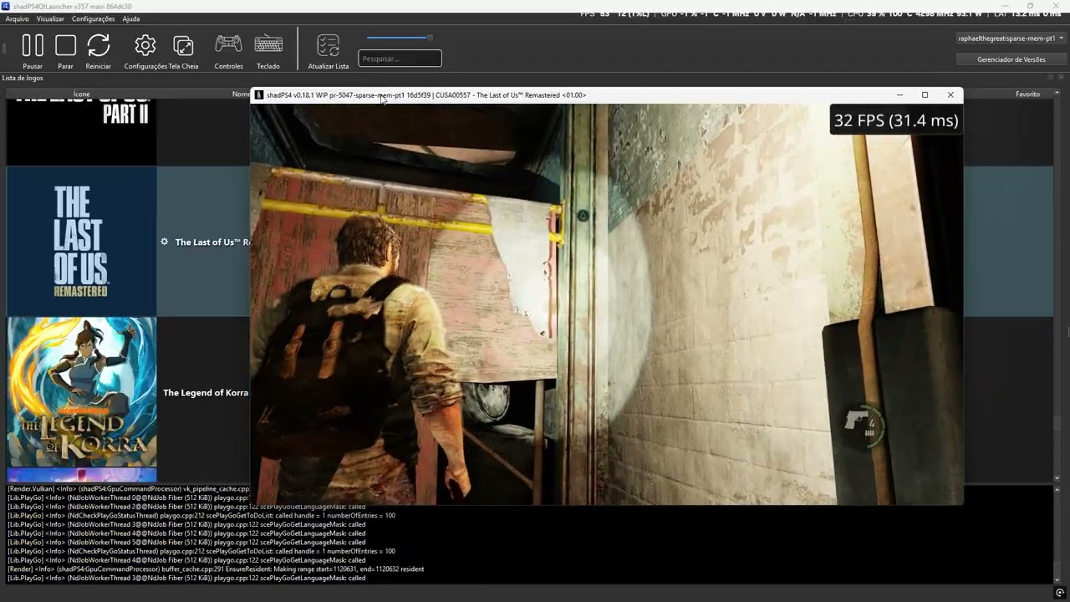
Task: Sort by the Nome column header
Action: 241,94
